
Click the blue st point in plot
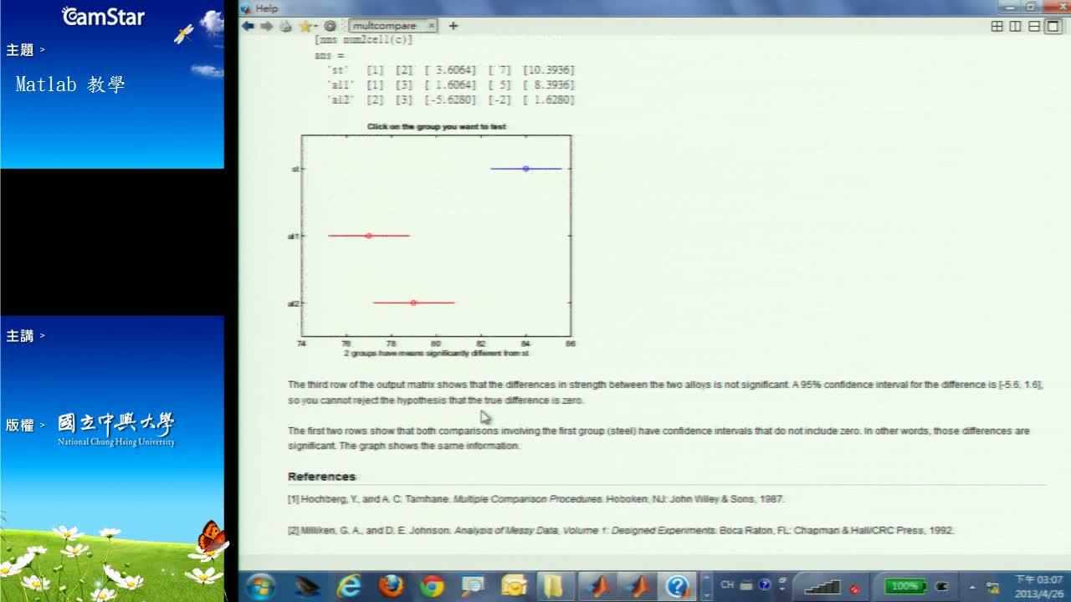(525, 169)
